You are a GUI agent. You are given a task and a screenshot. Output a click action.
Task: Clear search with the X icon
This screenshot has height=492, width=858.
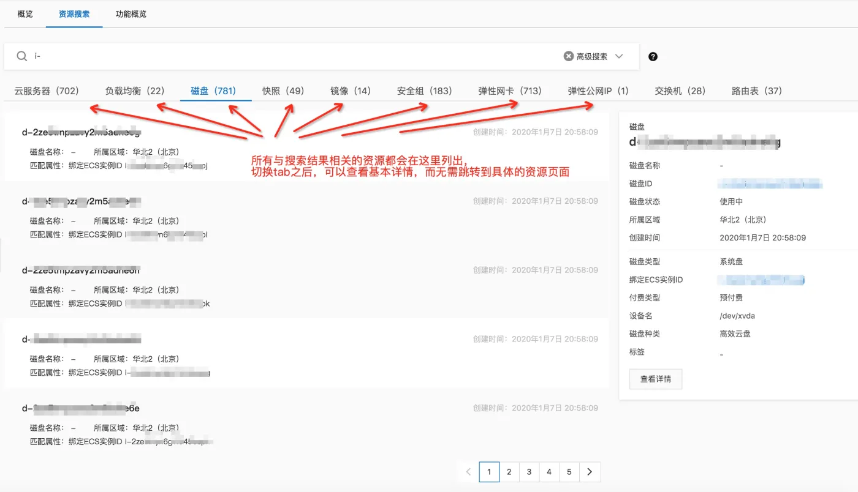tap(569, 56)
